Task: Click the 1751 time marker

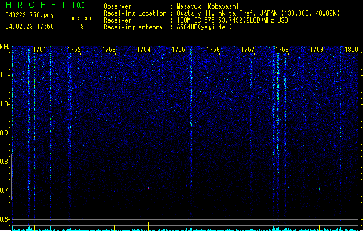Action: click(39, 50)
